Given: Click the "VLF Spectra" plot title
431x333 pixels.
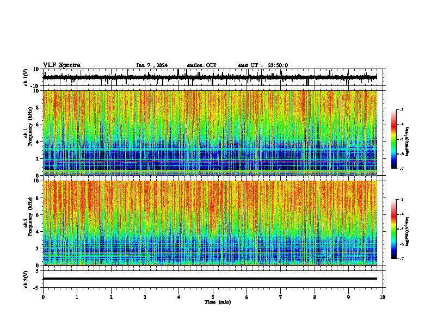Looking at the screenshot, I should click(x=61, y=65).
